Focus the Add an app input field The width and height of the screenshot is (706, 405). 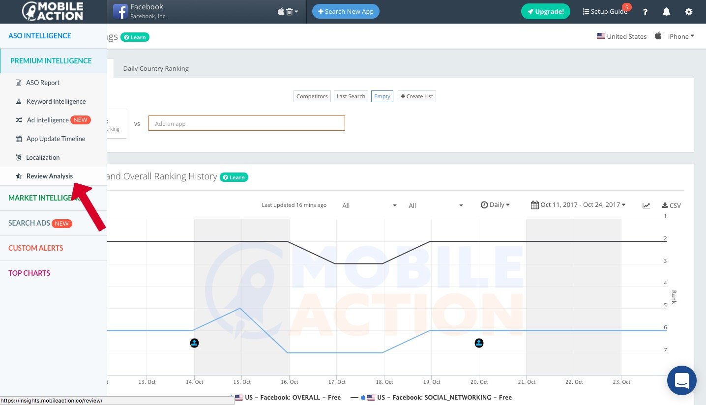point(247,123)
